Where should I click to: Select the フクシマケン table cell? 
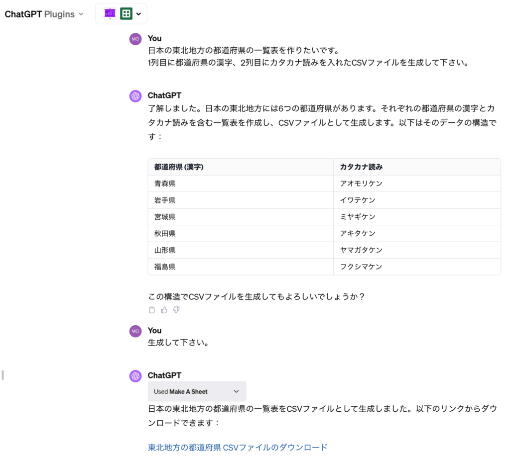click(x=361, y=267)
